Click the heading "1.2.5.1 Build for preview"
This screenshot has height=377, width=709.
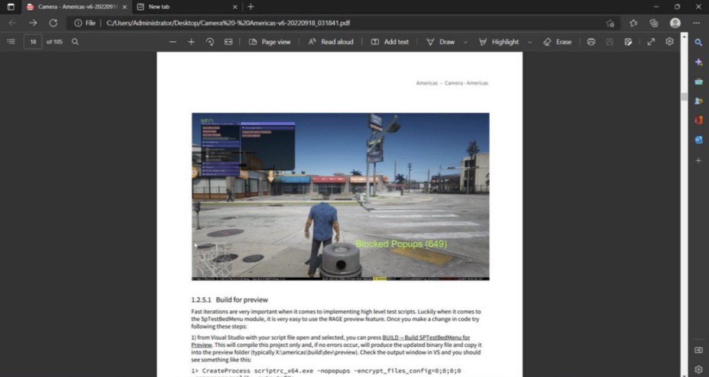229,300
